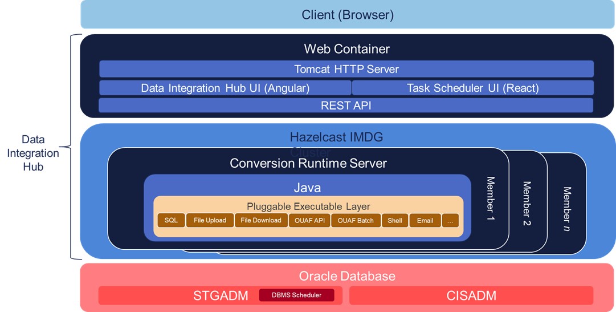The height and width of the screenshot is (312, 616).
Task: Select the DBMS Scheduler box
Action: pyautogui.click(x=296, y=295)
